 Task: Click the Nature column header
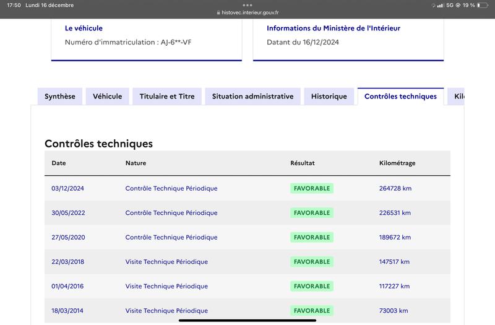(x=136, y=163)
